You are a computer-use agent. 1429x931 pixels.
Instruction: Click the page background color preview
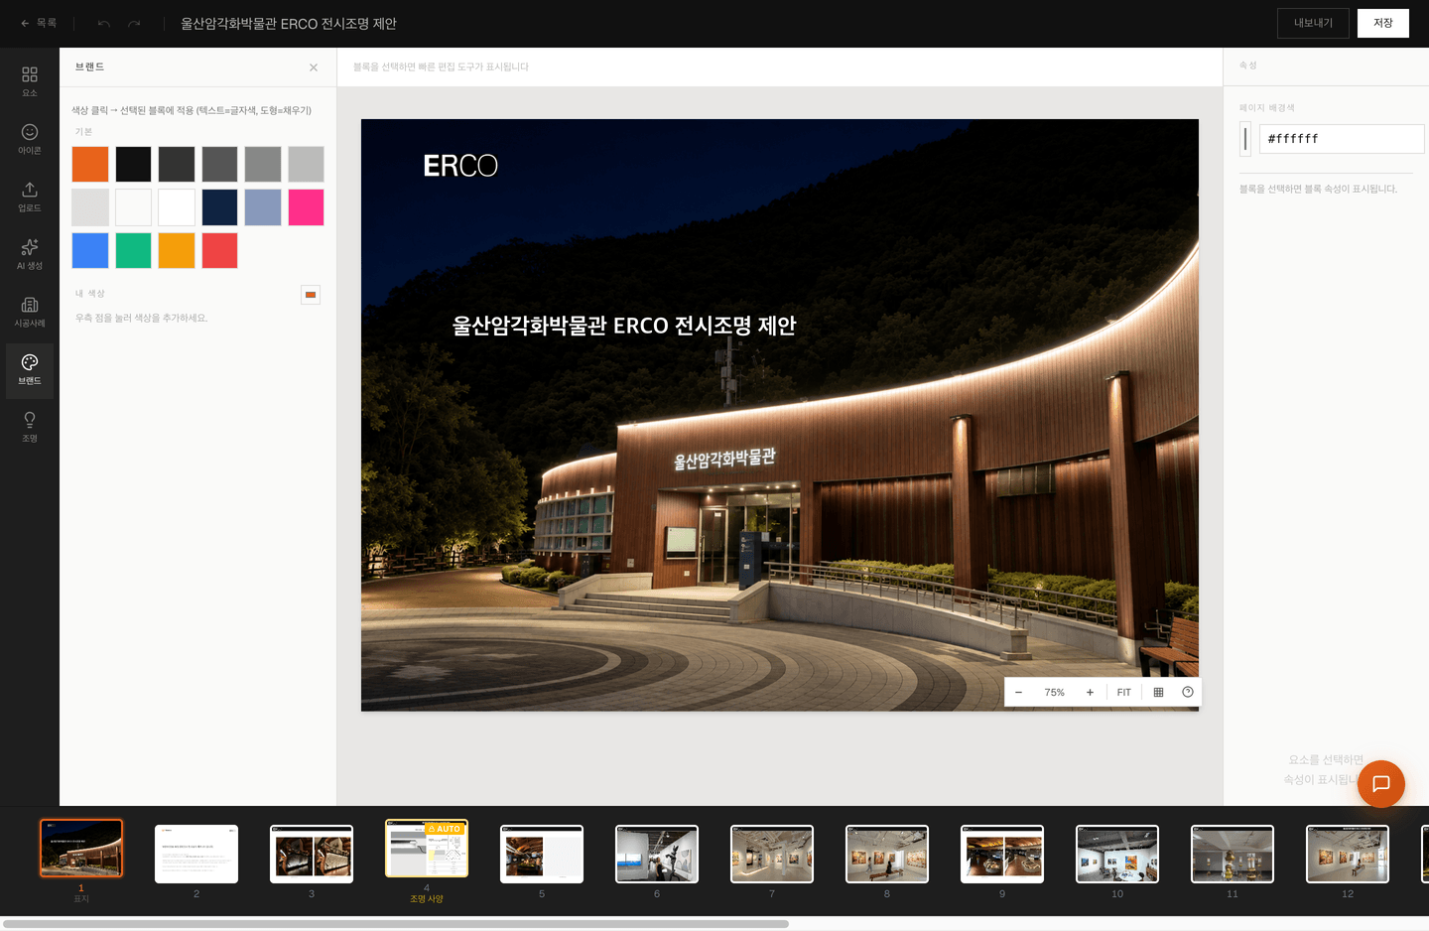tap(1245, 139)
